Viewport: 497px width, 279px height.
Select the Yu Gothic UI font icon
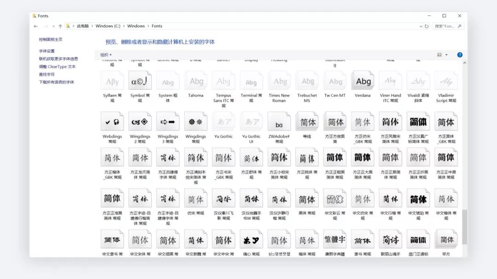tap(251, 121)
